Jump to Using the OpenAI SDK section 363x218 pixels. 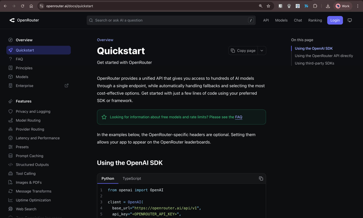click(x=314, y=48)
